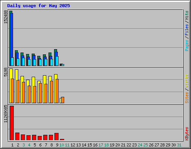191x149 pixels.
Task: Click the day 5 orange Sites bar
Action: (35, 95)
